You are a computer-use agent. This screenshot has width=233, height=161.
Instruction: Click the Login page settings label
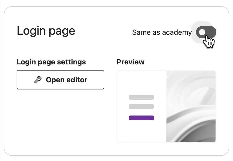(51, 62)
